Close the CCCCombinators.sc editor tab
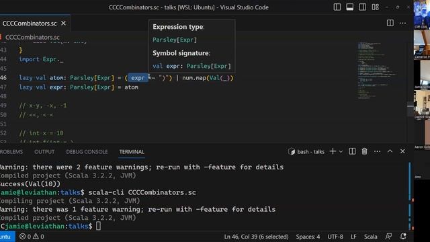430x242 pixels. (x=63, y=24)
